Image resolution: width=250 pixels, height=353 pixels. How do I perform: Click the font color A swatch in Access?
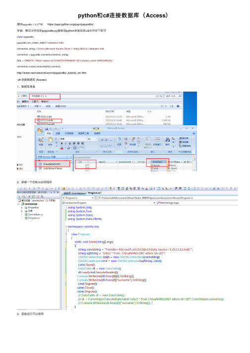pyautogui.click(x=62, y=148)
